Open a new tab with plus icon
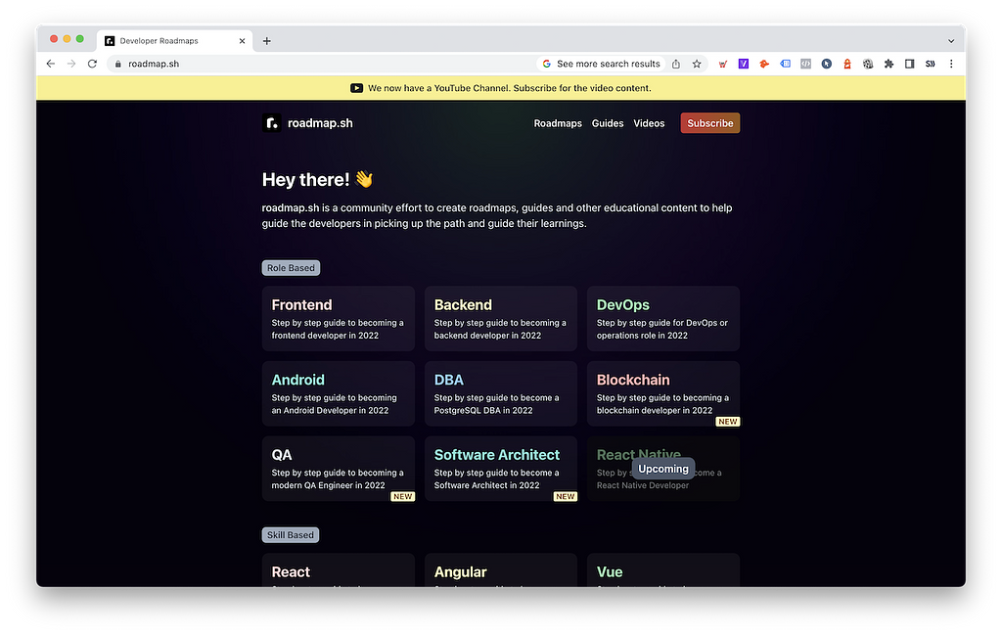Screen dimensions: 1002x635 266,41
